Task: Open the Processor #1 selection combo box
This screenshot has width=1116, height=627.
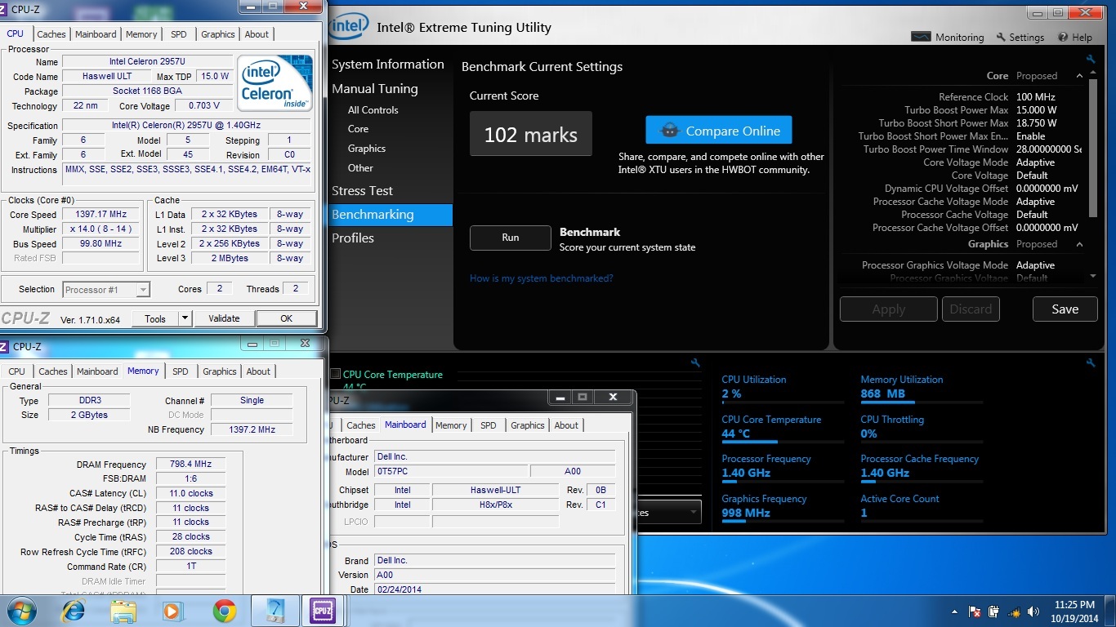Action: pyautogui.click(x=106, y=289)
